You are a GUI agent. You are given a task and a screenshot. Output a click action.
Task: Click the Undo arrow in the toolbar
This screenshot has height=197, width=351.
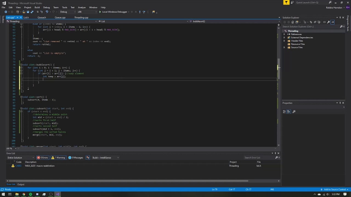(47, 12)
